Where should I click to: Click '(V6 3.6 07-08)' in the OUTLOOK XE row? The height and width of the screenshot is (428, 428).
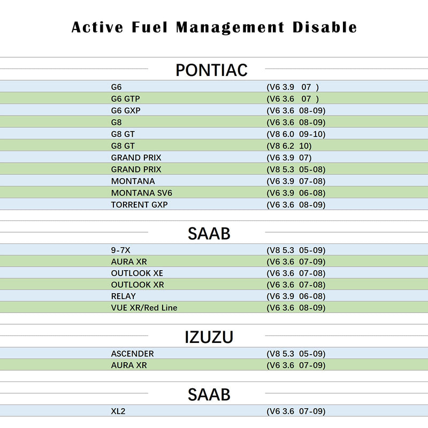[x=296, y=273]
